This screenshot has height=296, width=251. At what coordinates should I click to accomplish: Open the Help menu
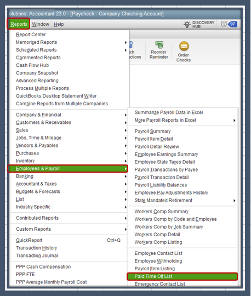click(x=59, y=24)
